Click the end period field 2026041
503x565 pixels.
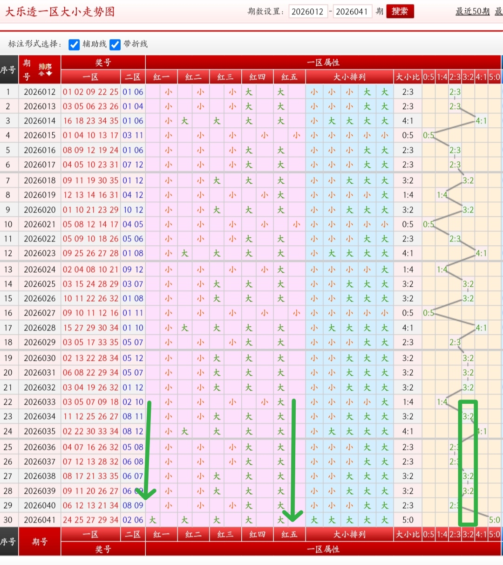pyautogui.click(x=352, y=12)
